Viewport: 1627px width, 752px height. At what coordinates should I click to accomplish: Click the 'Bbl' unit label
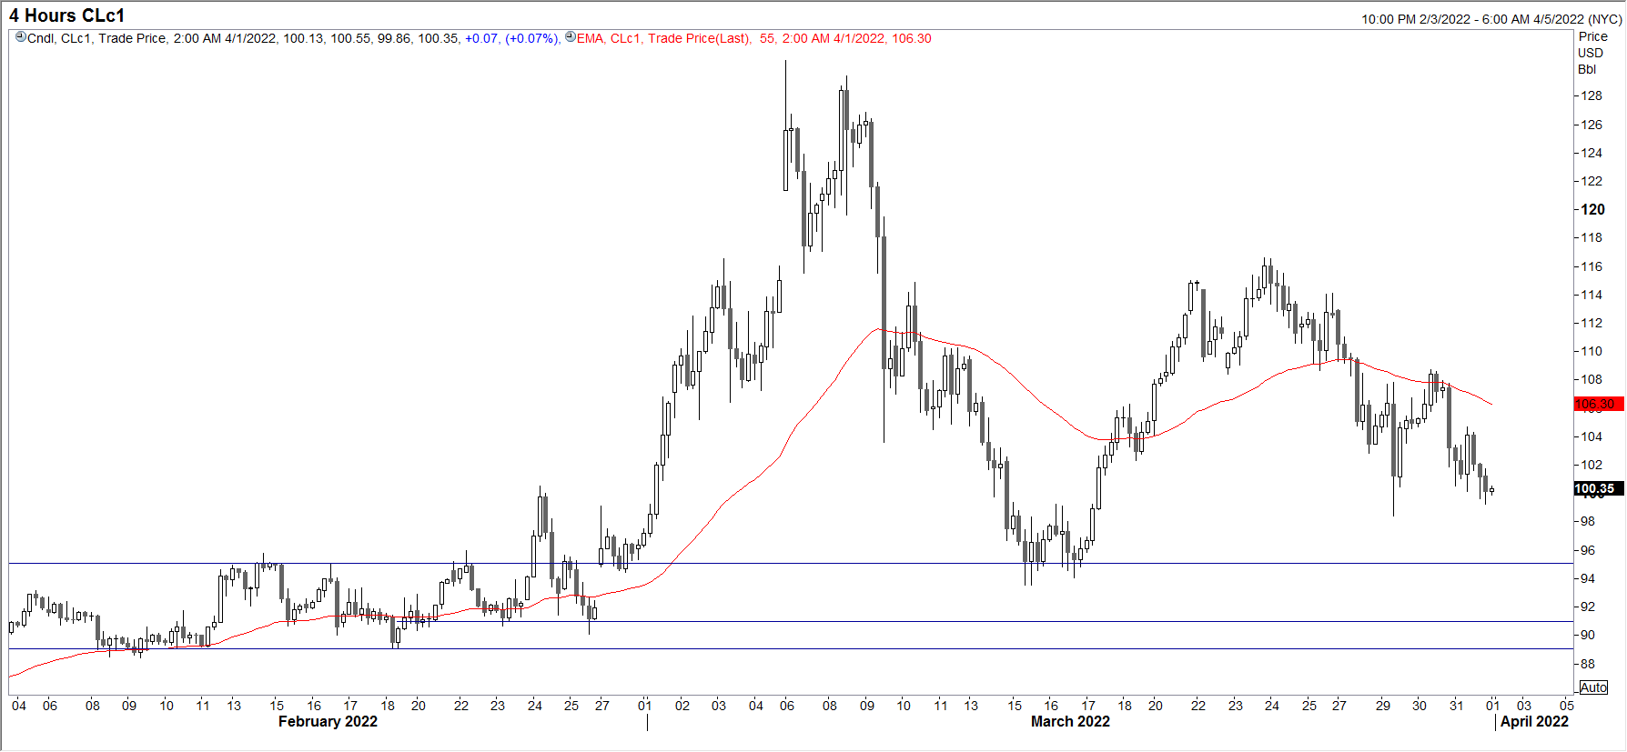[x=1587, y=69]
